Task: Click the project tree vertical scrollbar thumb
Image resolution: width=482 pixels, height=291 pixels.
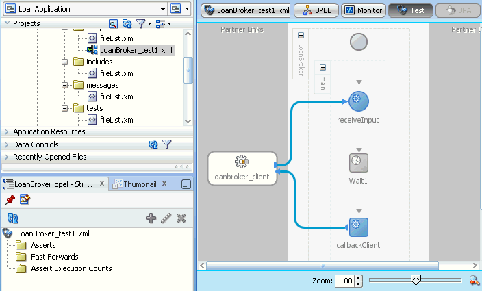Action: click(188, 70)
